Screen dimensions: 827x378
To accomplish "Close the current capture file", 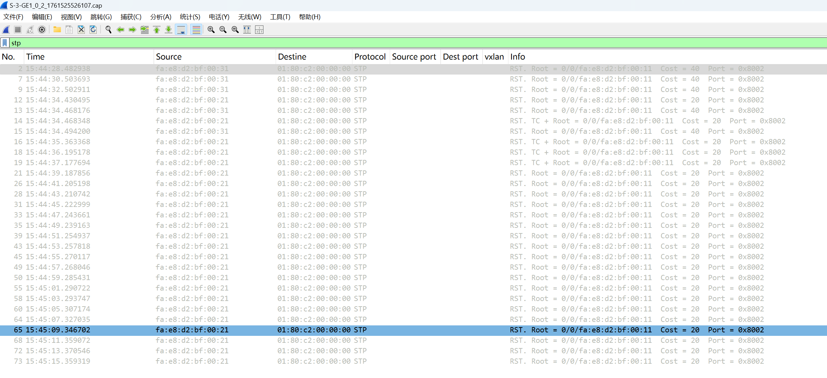I will pos(81,30).
